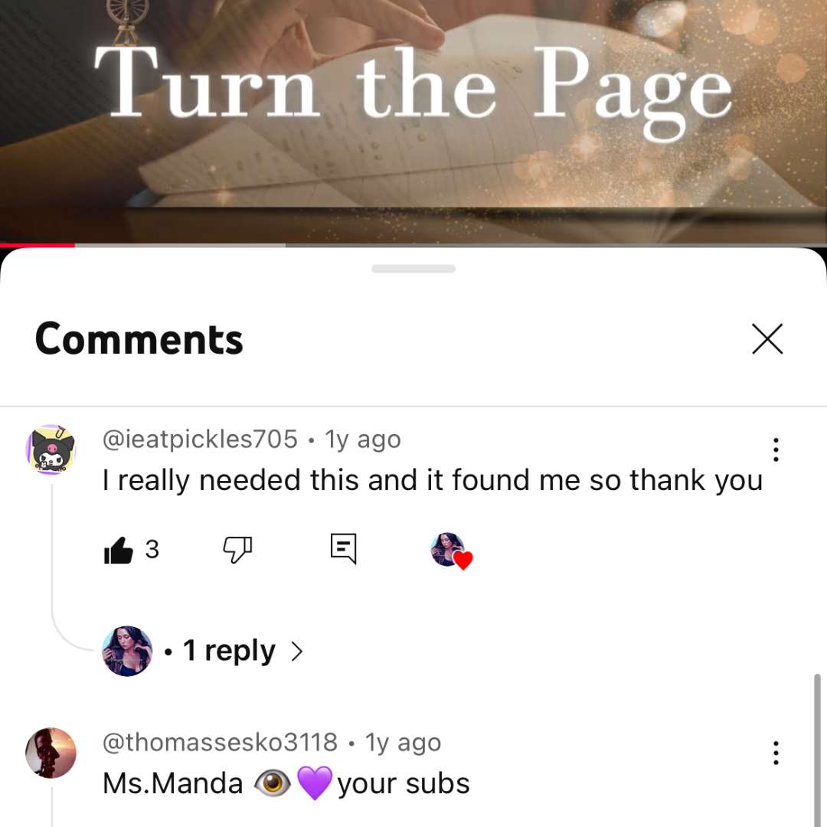This screenshot has height=827, width=827.
Task: Close the Comments panel
Action: [x=767, y=339]
